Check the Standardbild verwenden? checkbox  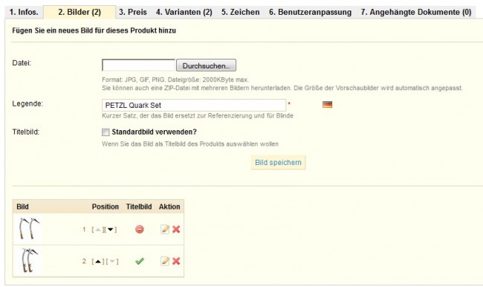coord(106,132)
